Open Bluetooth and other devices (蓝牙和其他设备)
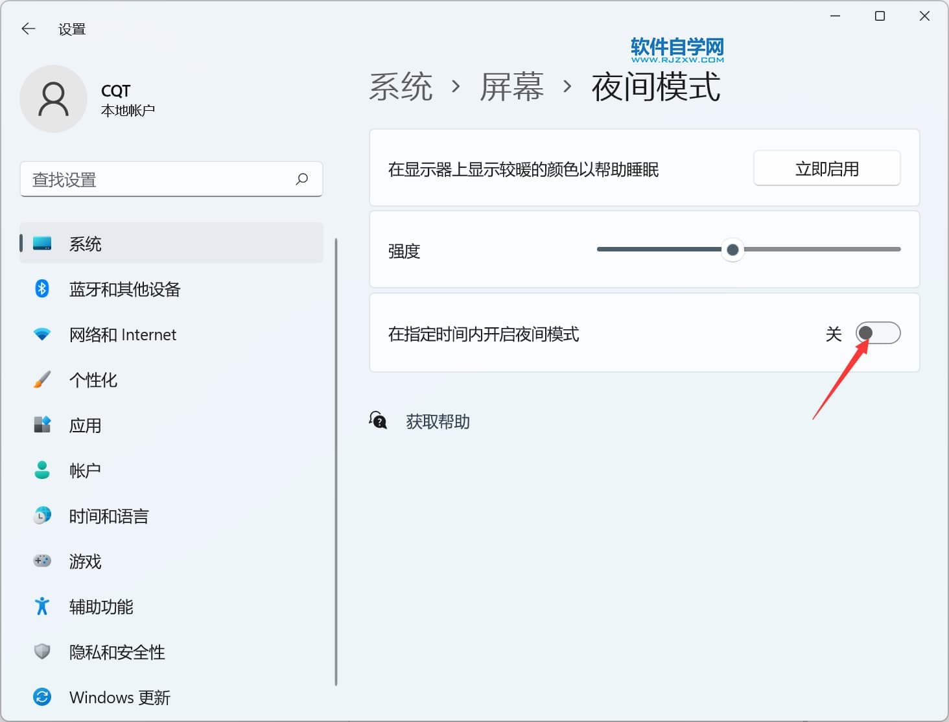The width and height of the screenshot is (949, 722). click(124, 289)
